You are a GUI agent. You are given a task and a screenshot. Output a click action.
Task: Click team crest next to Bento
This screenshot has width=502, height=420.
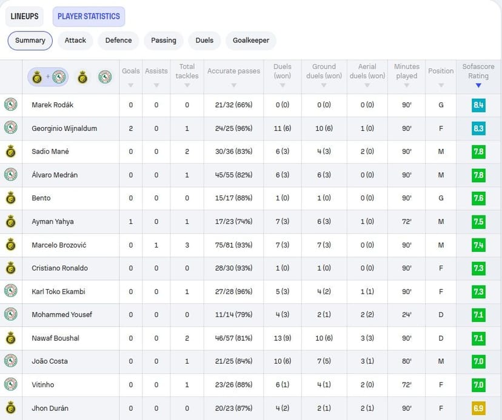click(x=10, y=198)
